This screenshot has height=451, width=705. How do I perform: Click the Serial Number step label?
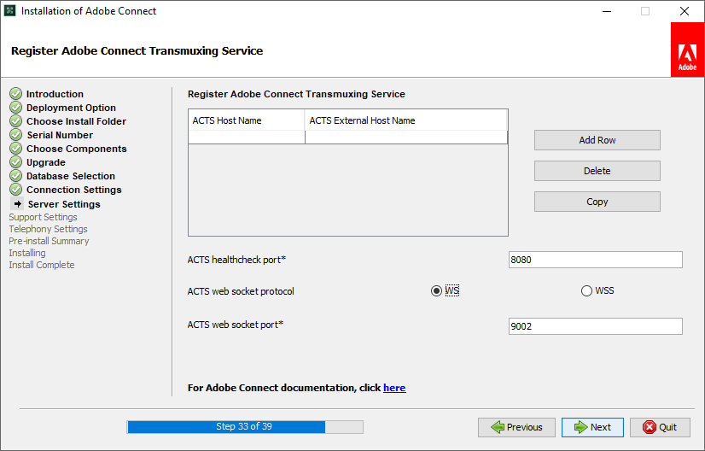pyautogui.click(x=60, y=135)
